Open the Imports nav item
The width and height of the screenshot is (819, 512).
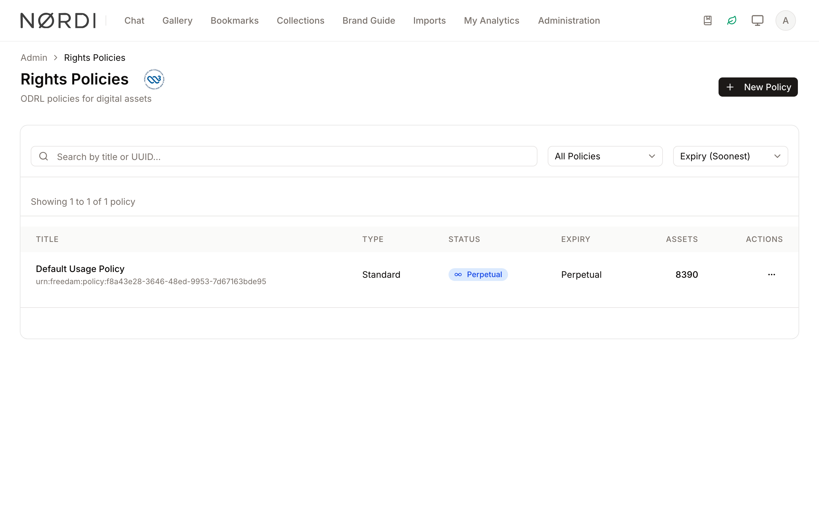click(x=429, y=21)
